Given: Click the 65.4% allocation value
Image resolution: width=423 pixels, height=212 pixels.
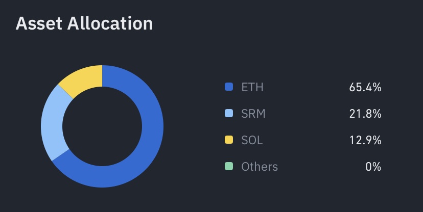Looking at the screenshot, I should [365, 87].
